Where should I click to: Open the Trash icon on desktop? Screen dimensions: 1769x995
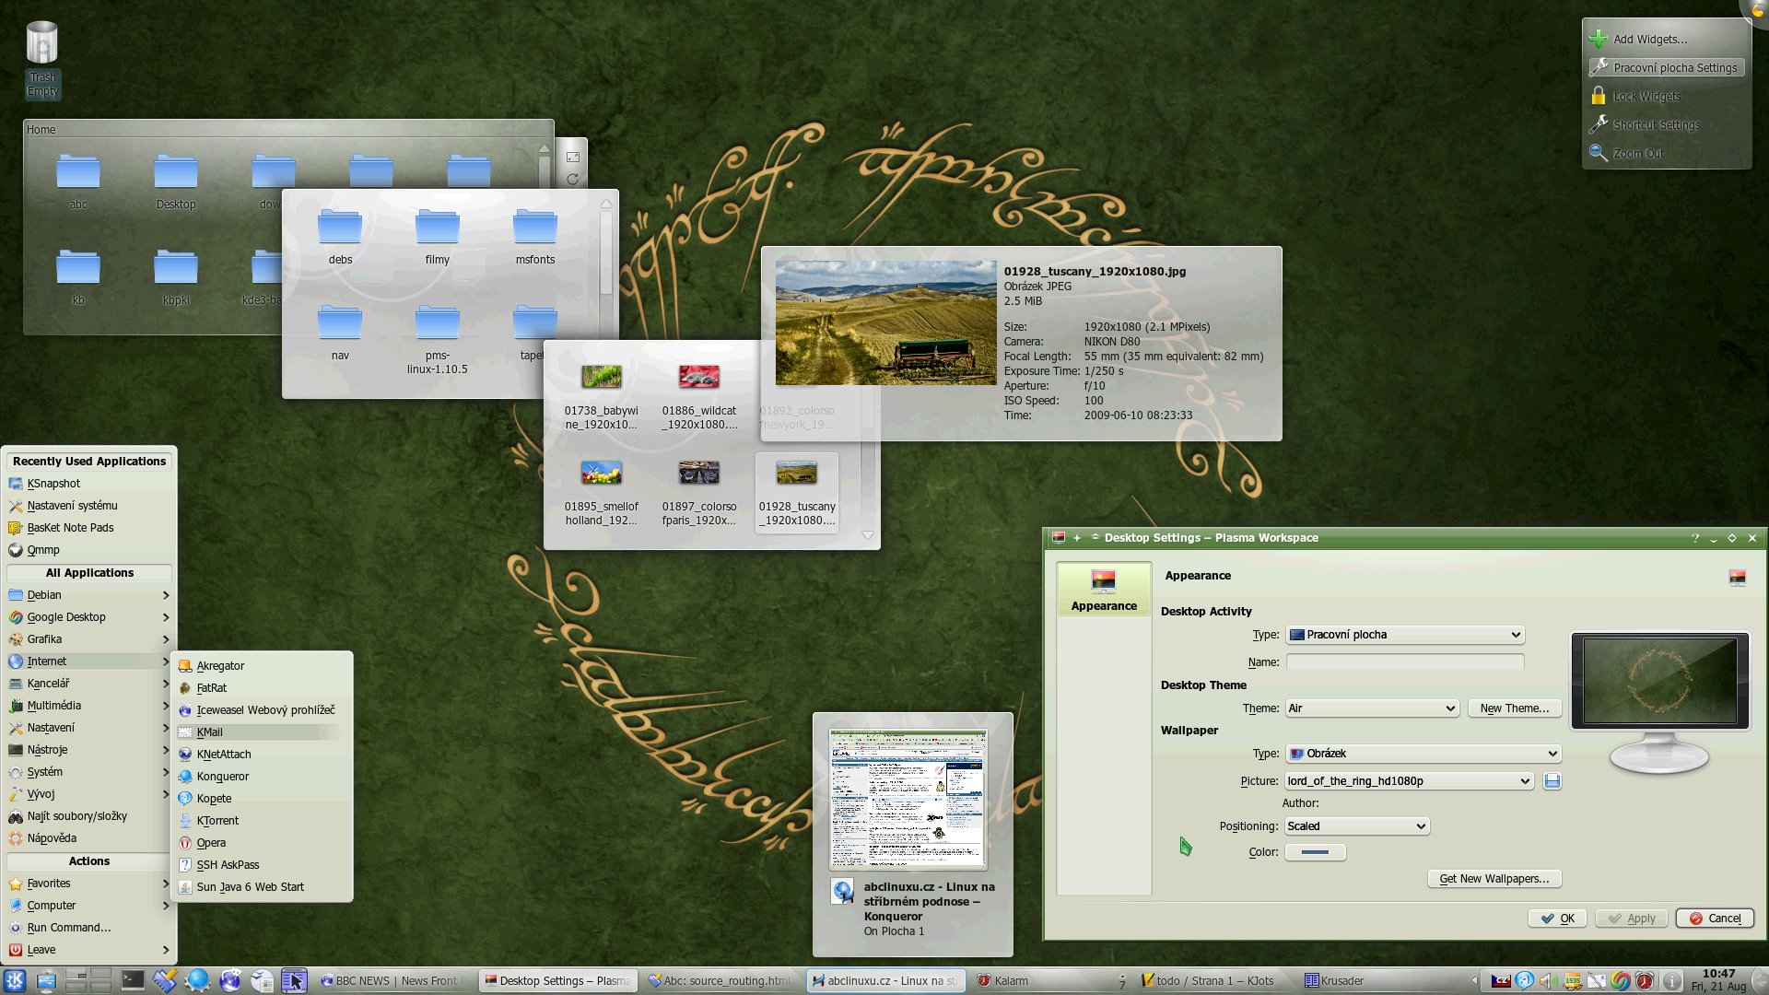(x=42, y=44)
